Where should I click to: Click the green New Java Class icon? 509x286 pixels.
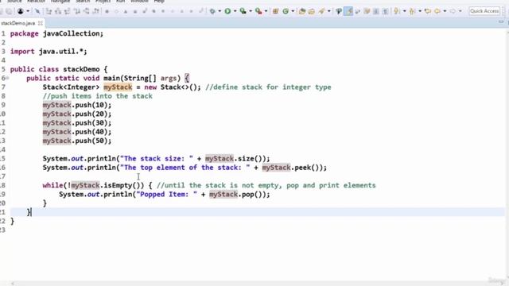[x=286, y=11]
